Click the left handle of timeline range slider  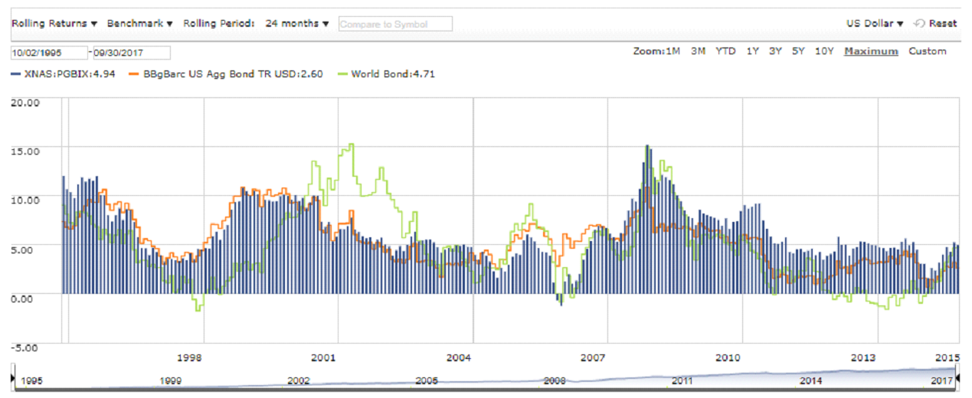pyautogui.click(x=13, y=379)
